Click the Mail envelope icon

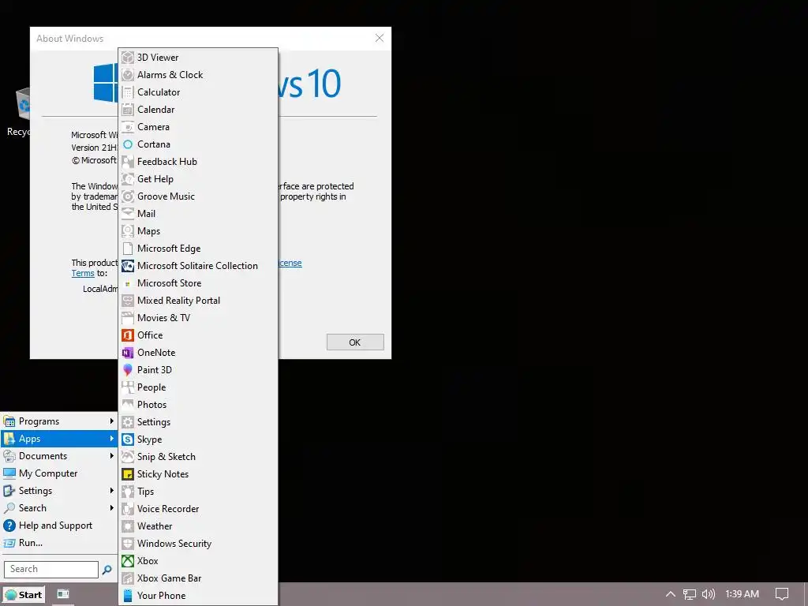coord(128,214)
